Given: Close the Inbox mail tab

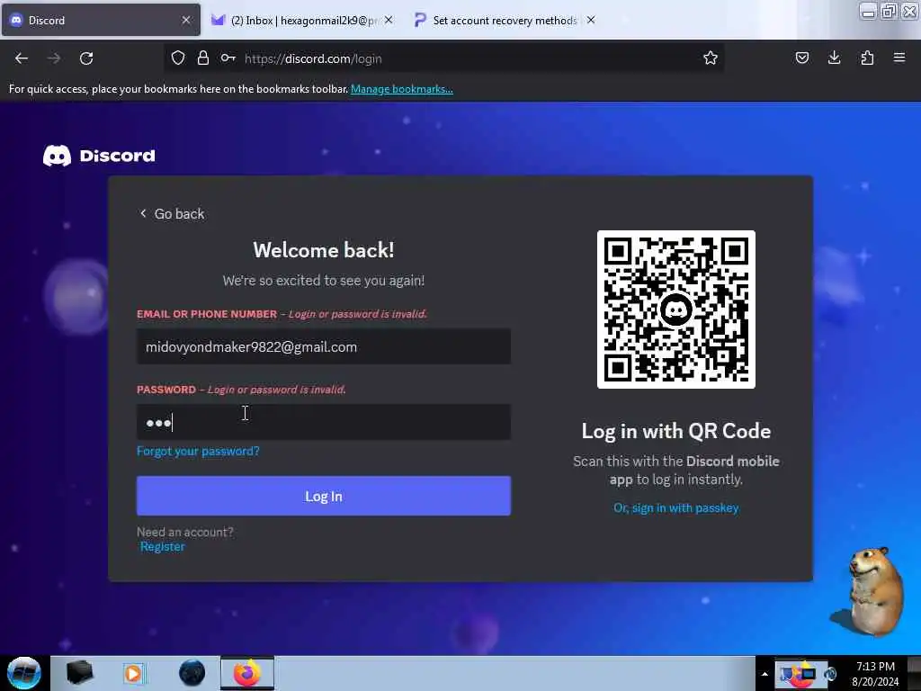Looking at the screenshot, I should [x=389, y=20].
